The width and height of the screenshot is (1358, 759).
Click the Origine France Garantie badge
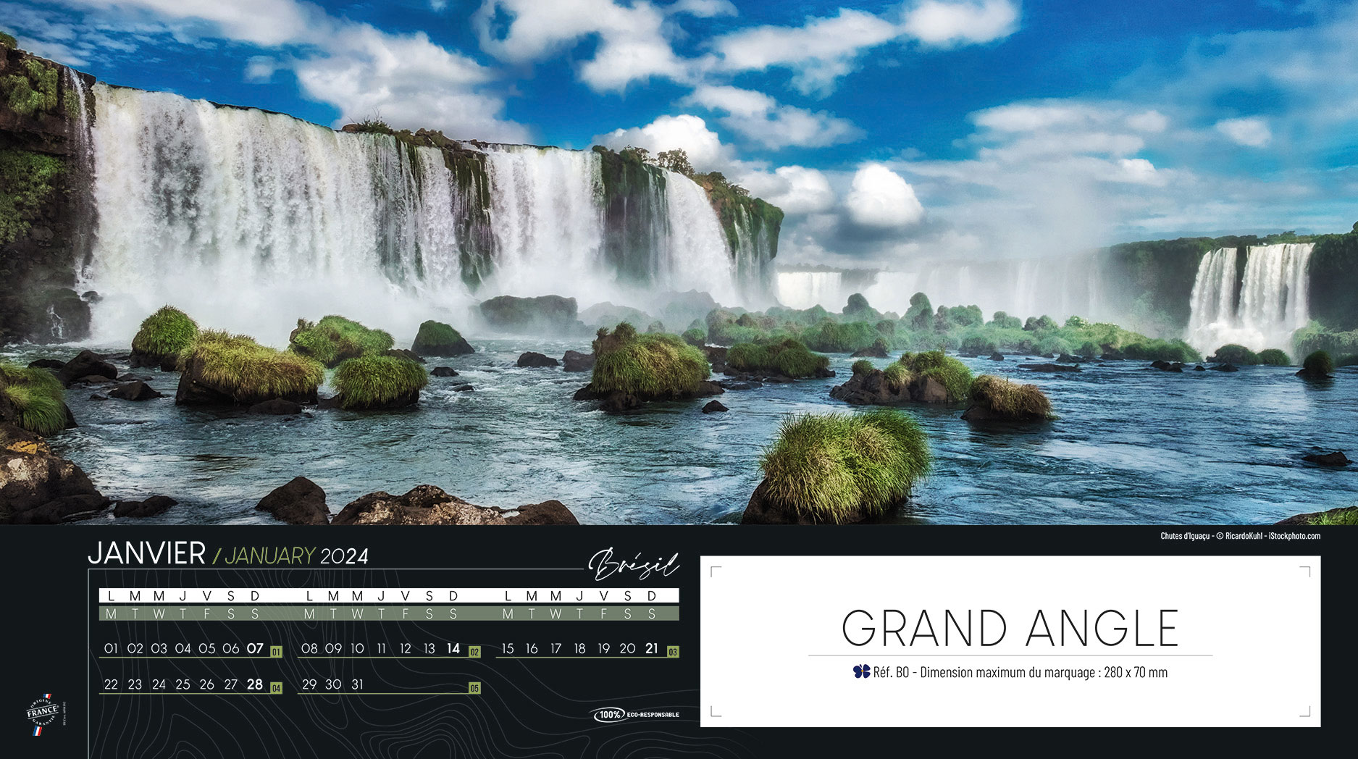(43, 713)
